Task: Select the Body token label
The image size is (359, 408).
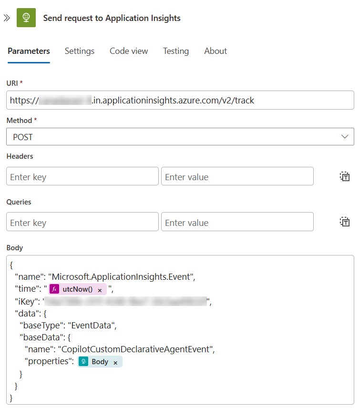Action: (x=100, y=361)
